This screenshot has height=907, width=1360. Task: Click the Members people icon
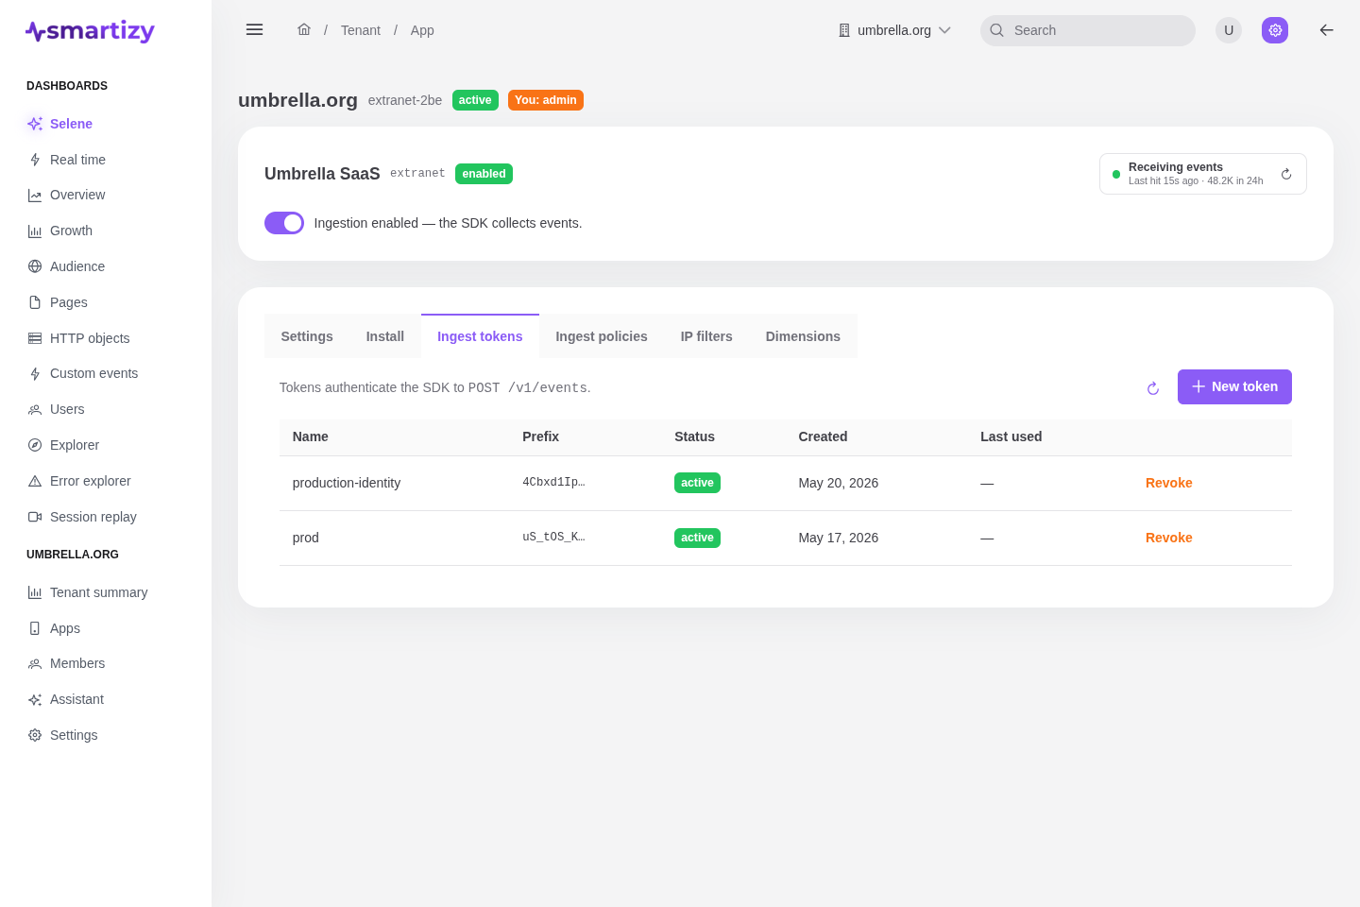[x=35, y=664]
